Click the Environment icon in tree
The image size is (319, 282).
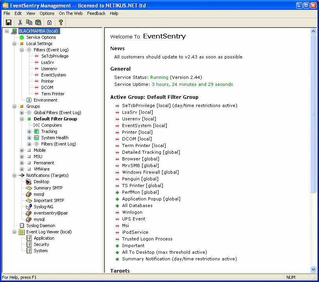pos(29,100)
